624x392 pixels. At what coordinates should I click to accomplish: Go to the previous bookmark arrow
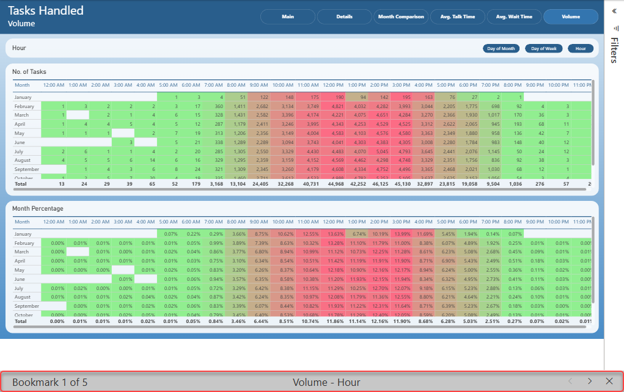570,381
